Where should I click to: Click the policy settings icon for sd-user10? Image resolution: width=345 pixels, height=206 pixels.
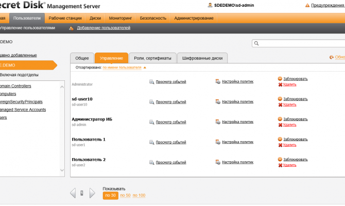click(218, 101)
